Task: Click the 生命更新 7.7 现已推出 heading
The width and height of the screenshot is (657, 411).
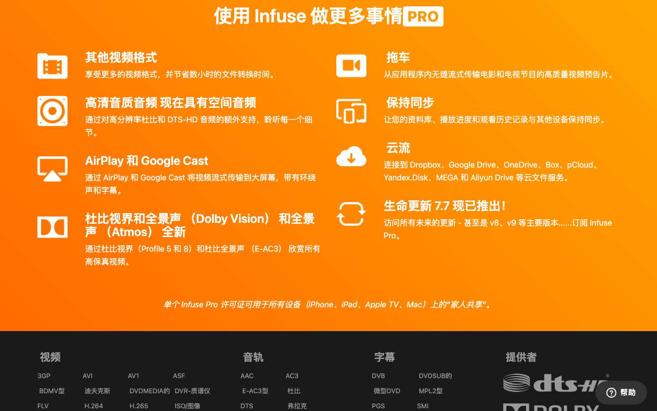Action: (x=444, y=206)
